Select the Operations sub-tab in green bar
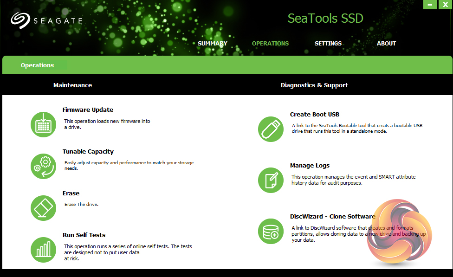 (37, 65)
